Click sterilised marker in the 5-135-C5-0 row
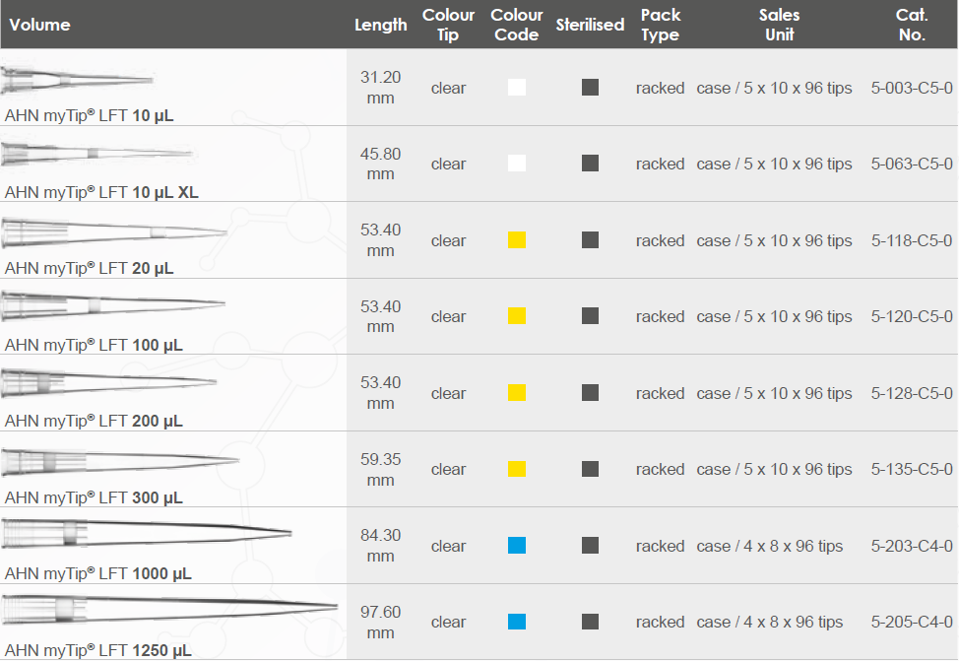 pyautogui.click(x=590, y=469)
